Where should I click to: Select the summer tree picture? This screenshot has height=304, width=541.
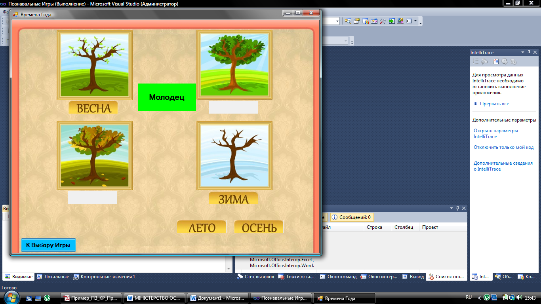[234, 65]
